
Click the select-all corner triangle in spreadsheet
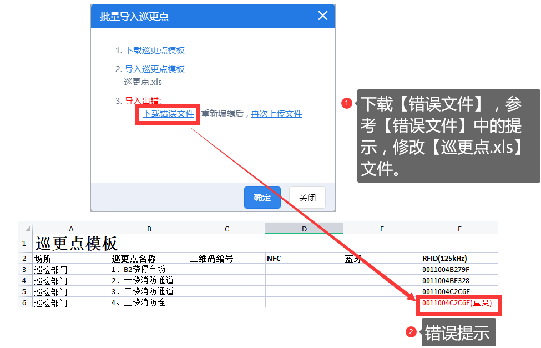coord(27,229)
